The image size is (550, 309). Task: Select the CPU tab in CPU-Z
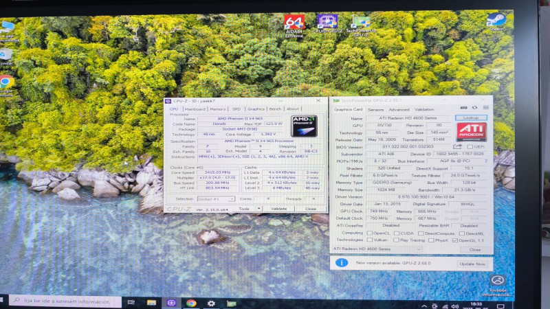174,109
